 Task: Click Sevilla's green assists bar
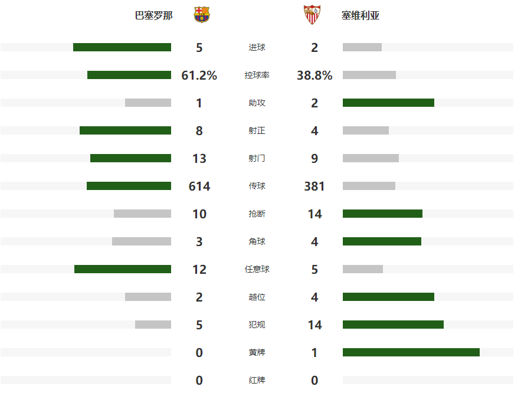[388, 103]
